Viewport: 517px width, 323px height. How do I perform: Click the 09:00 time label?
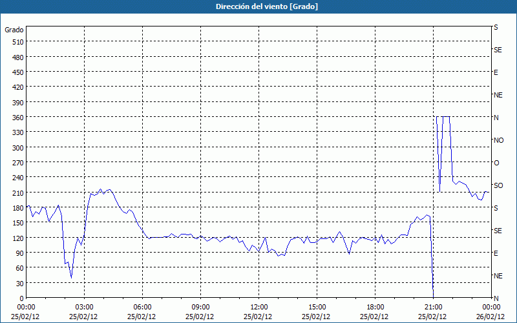click(200, 307)
